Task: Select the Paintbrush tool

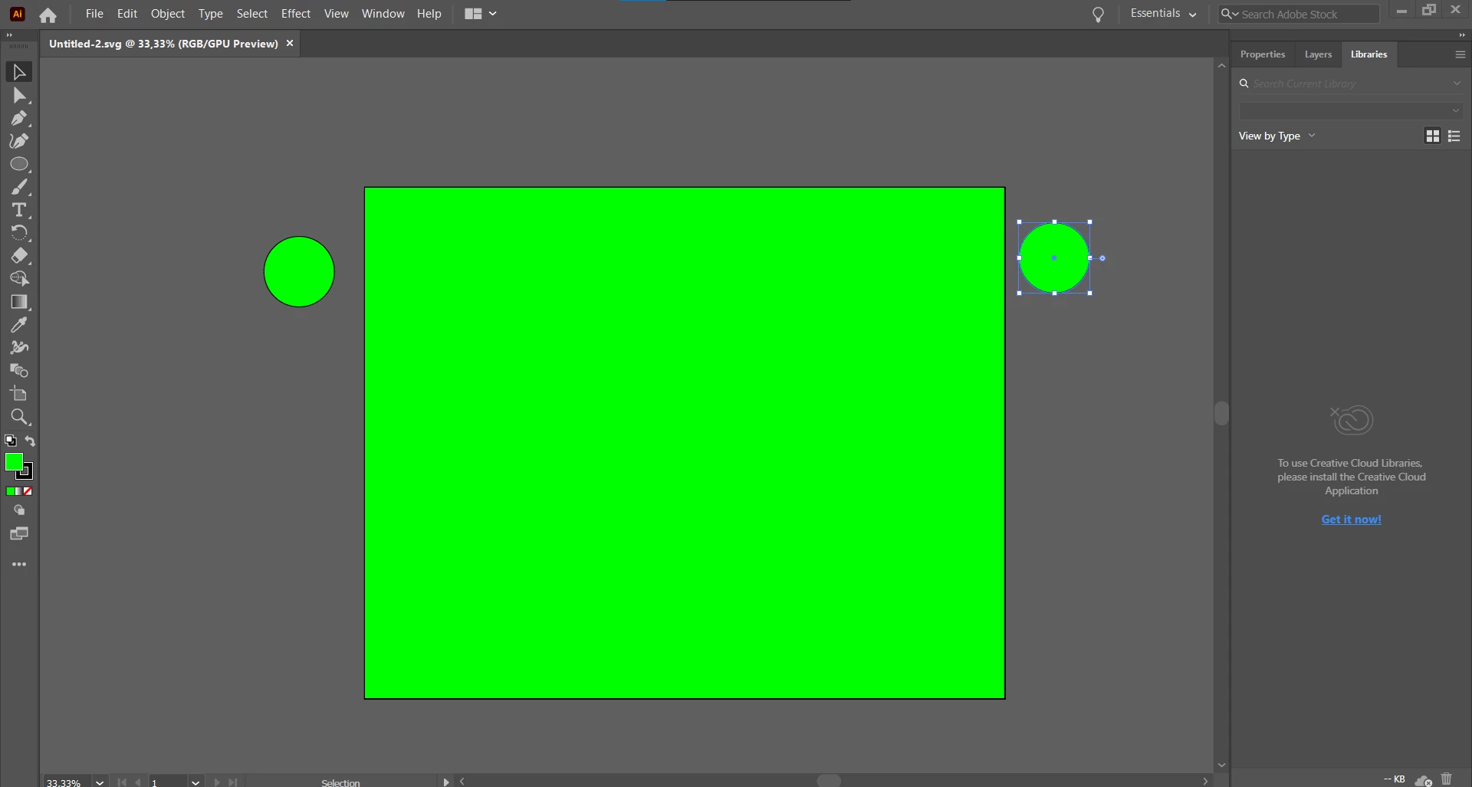Action: pos(19,187)
